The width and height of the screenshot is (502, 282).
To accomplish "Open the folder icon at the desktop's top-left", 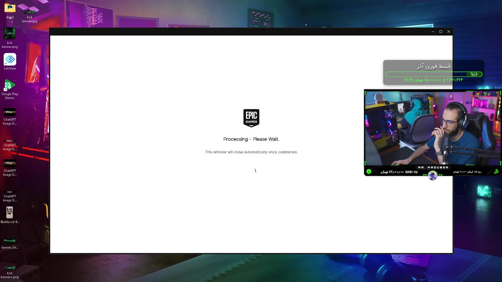I will click(x=10, y=10).
